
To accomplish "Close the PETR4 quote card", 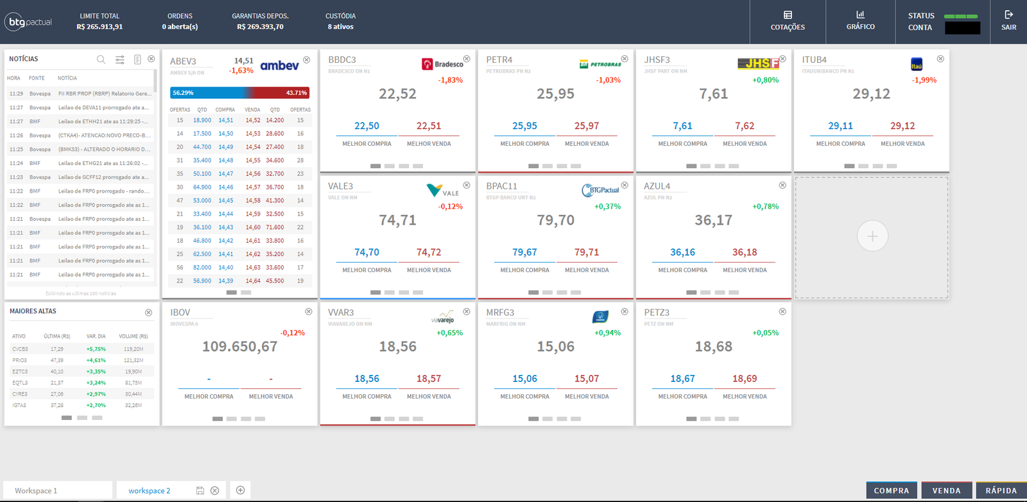I will [x=625, y=59].
